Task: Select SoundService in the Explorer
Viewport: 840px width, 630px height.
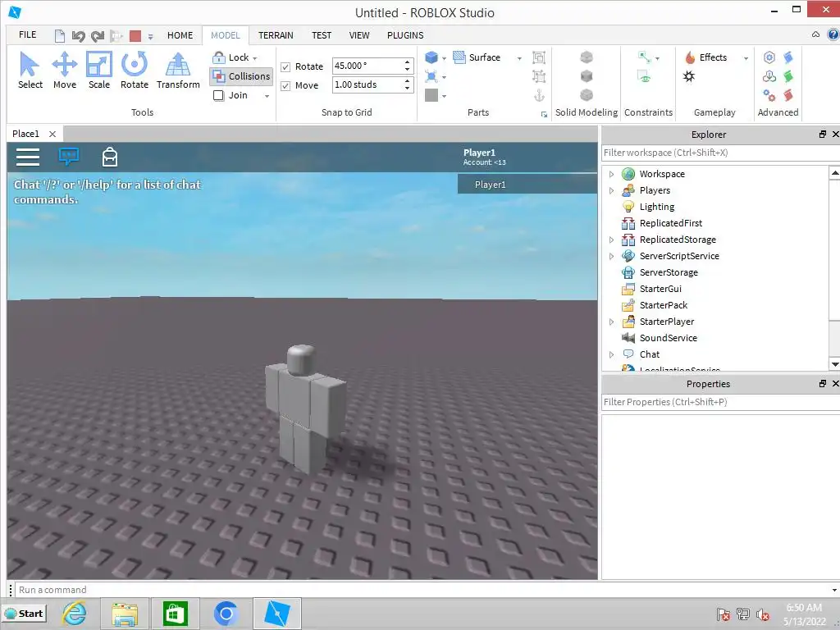Action: [x=668, y=338]
